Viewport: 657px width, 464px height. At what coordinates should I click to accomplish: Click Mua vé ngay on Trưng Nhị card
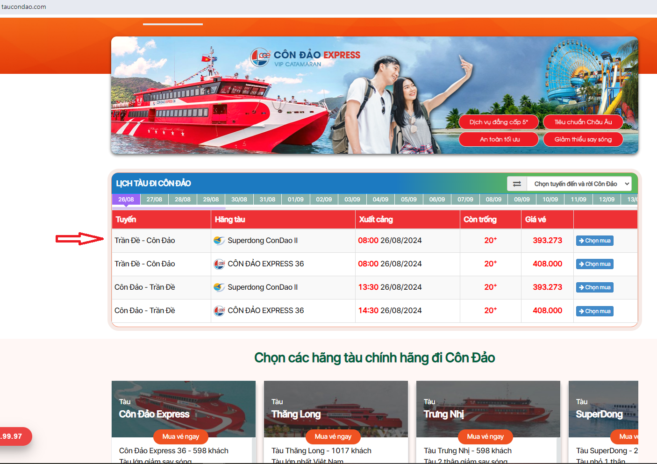tap(486, 436)
